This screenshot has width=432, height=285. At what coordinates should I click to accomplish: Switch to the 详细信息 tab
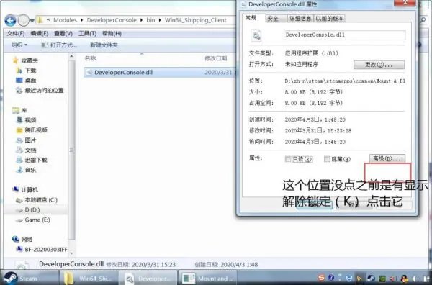click(x=300, y=19)
